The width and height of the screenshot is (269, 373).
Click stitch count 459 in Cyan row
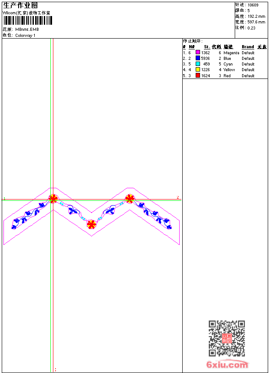click(x=207, y=64)
